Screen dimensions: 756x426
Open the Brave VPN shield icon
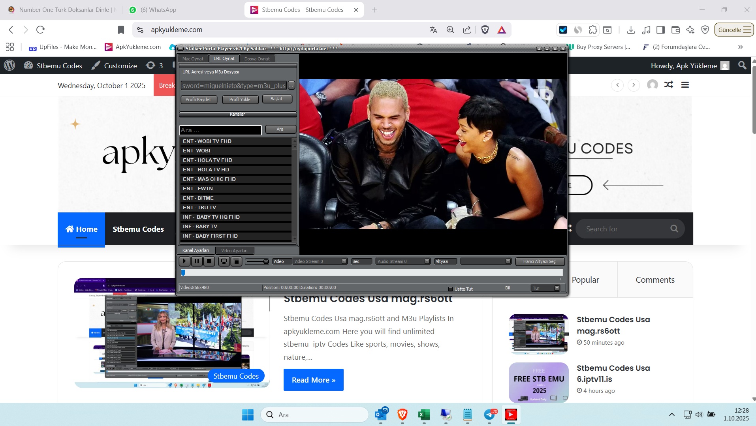[705, 30]
